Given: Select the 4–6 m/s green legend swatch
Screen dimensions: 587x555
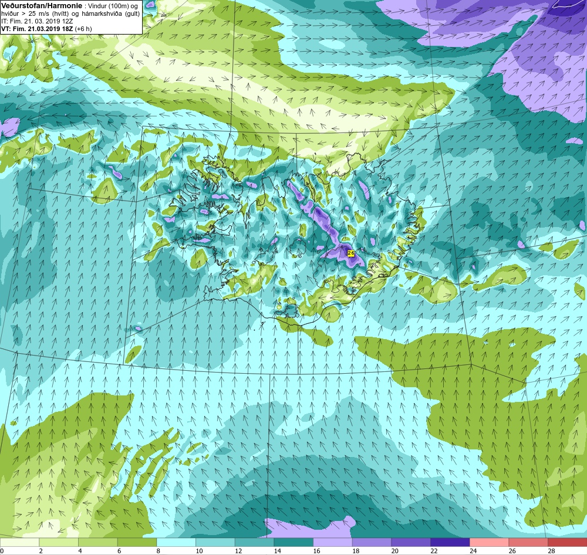Looking at the screenshot, I should click(97, 542).
